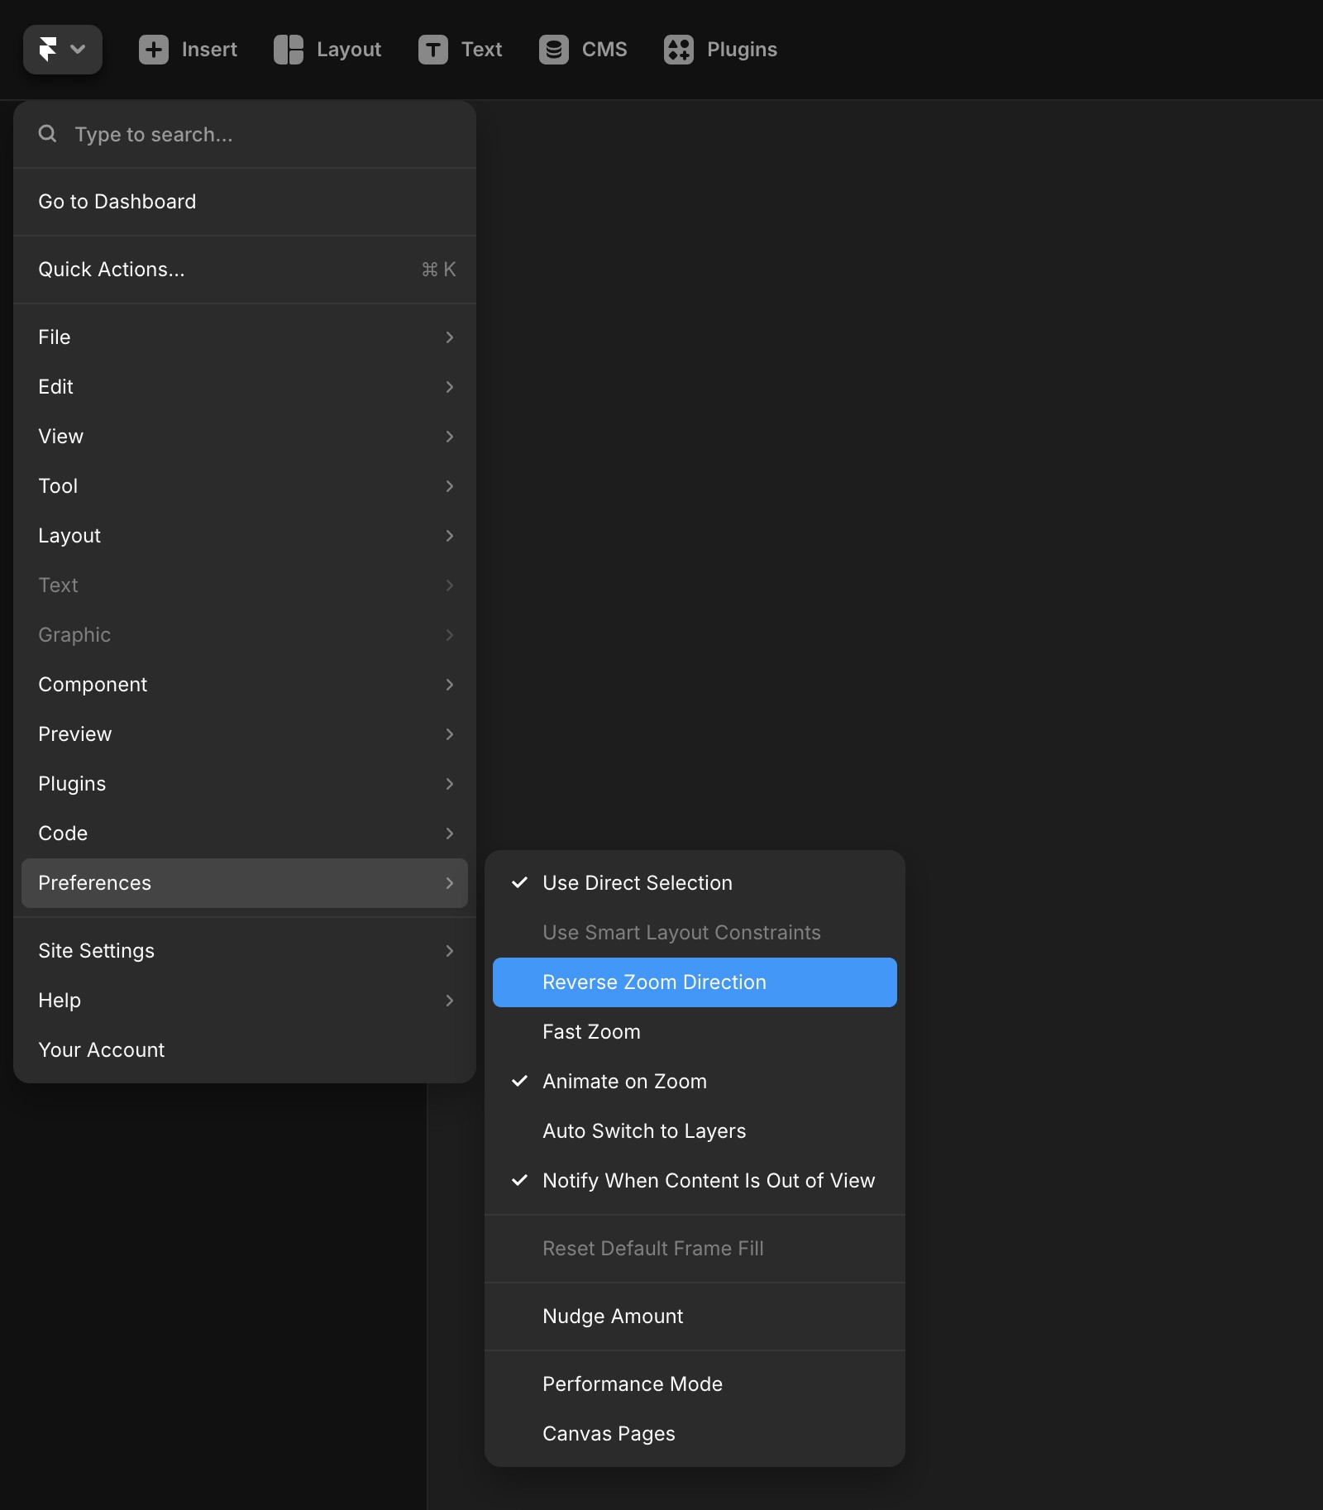Open Nudge Amount setting
This screenshot has width=1323, height=1510.
point(695,1316)
